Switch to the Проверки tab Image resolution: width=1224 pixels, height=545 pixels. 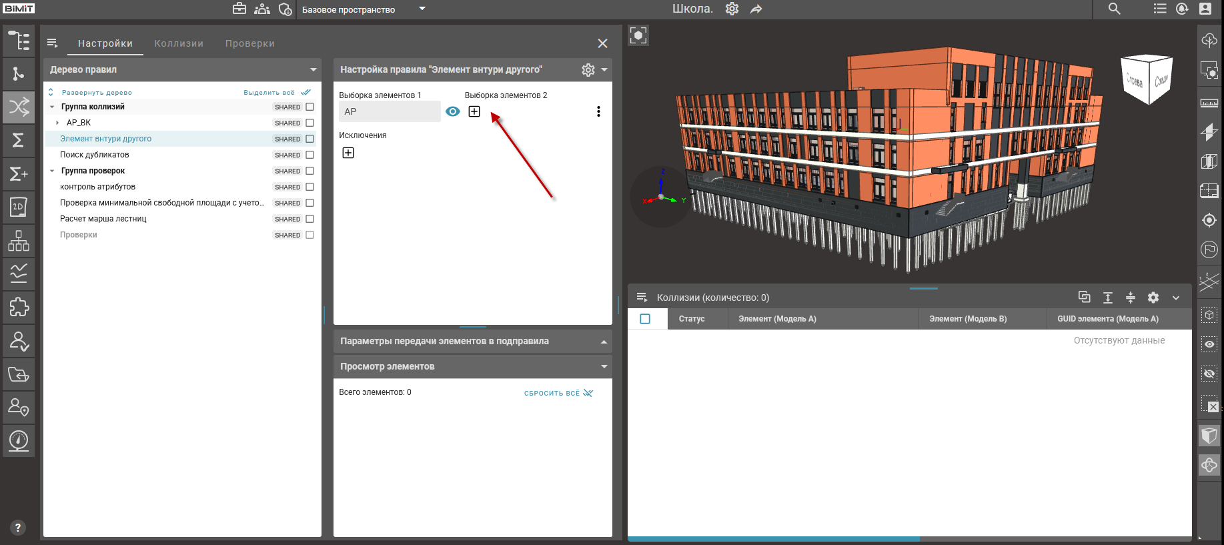pyautogui.click(x=249, y=43)
